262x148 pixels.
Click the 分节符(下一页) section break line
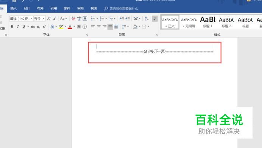pos(155,51)
